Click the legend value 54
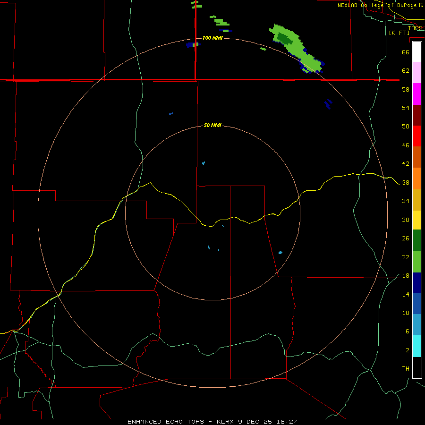The image size is (425, 425). pos(406,108)
